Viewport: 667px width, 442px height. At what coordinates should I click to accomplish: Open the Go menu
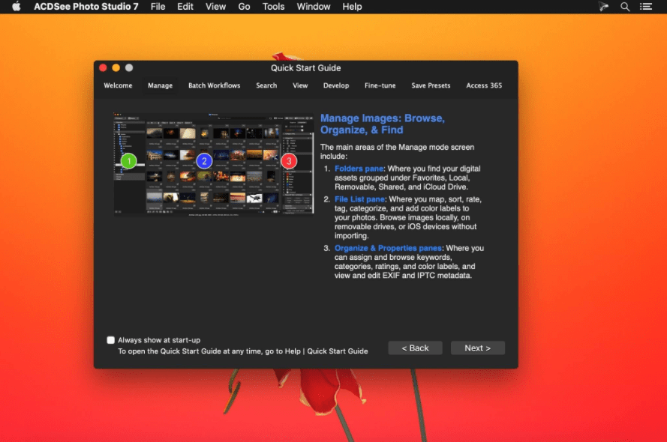(x=244, y=7)
